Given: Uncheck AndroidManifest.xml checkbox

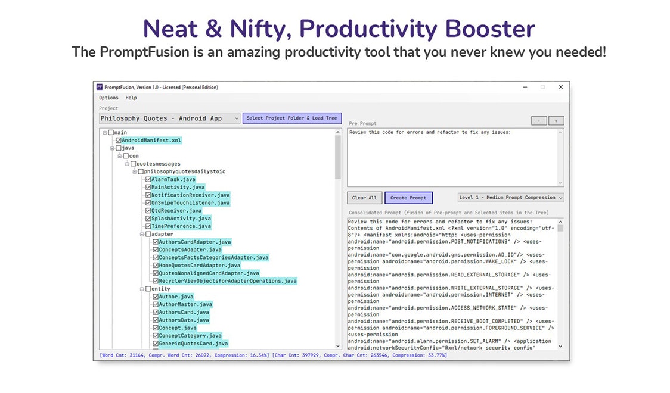Looking at the screenshot, I should 119,141.
